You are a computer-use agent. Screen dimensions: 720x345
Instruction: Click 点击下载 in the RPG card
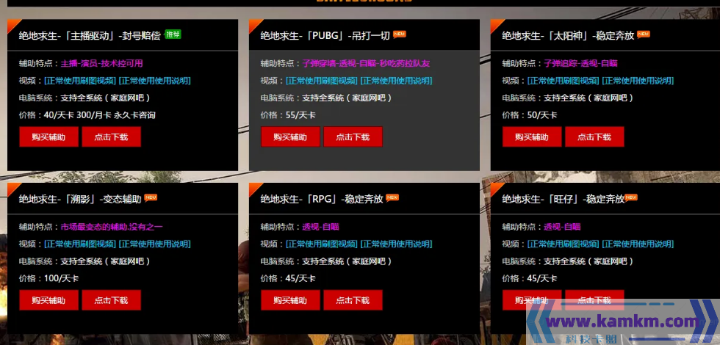pyautogui.click(x=353, y=300)
